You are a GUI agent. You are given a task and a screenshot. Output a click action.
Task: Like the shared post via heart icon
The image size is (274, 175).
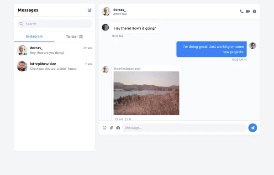click(116, 119)
